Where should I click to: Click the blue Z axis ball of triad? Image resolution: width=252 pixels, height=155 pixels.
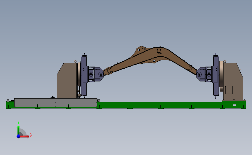[18, 136]
